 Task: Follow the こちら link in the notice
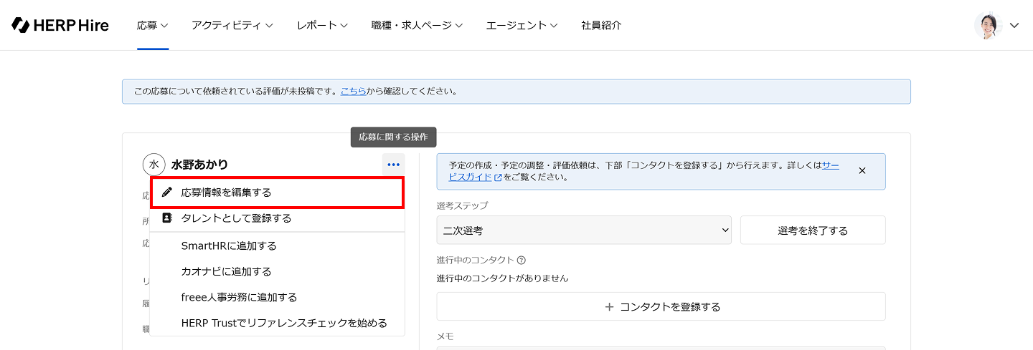click(x=353, y=92)
